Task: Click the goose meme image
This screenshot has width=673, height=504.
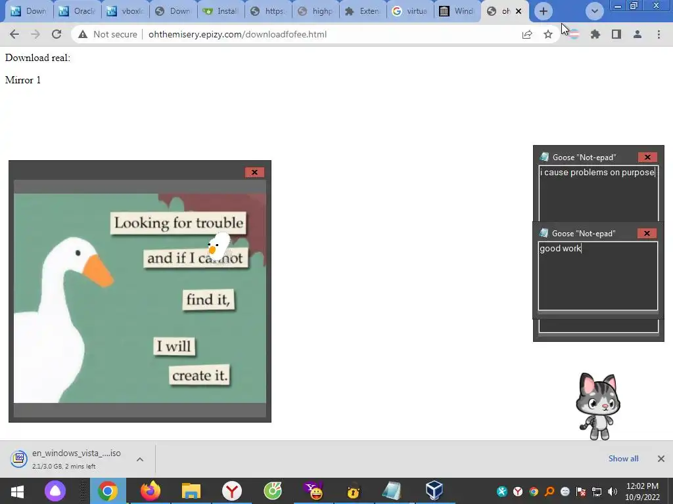Action: click(x=140, y=299)
